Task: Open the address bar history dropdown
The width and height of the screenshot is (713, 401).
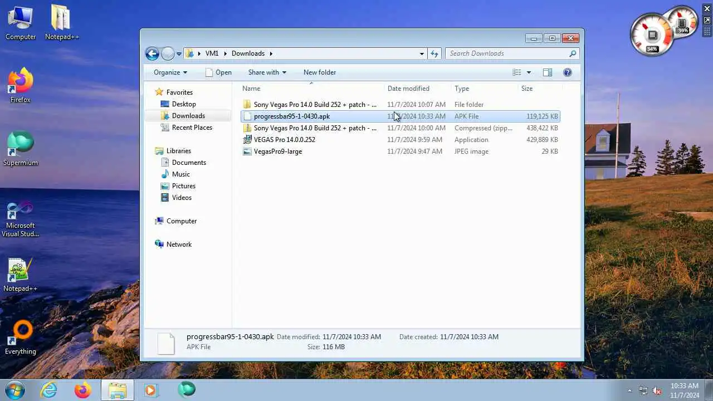Action: (x=422, y=53)
